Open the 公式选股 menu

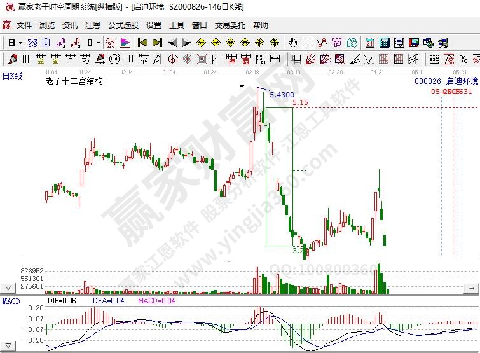(x=123, y=25)
